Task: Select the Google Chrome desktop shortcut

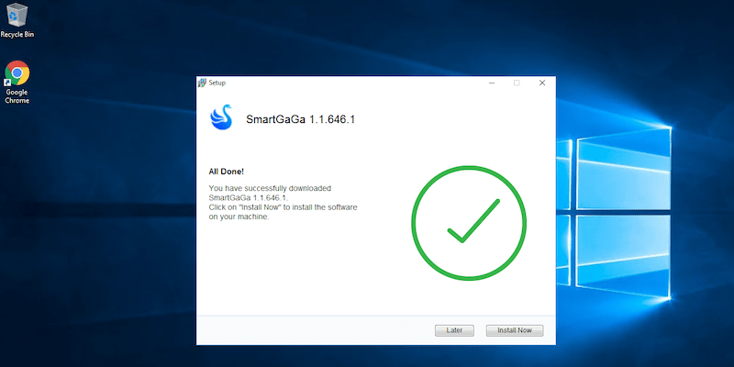Action: pos(17,82)
